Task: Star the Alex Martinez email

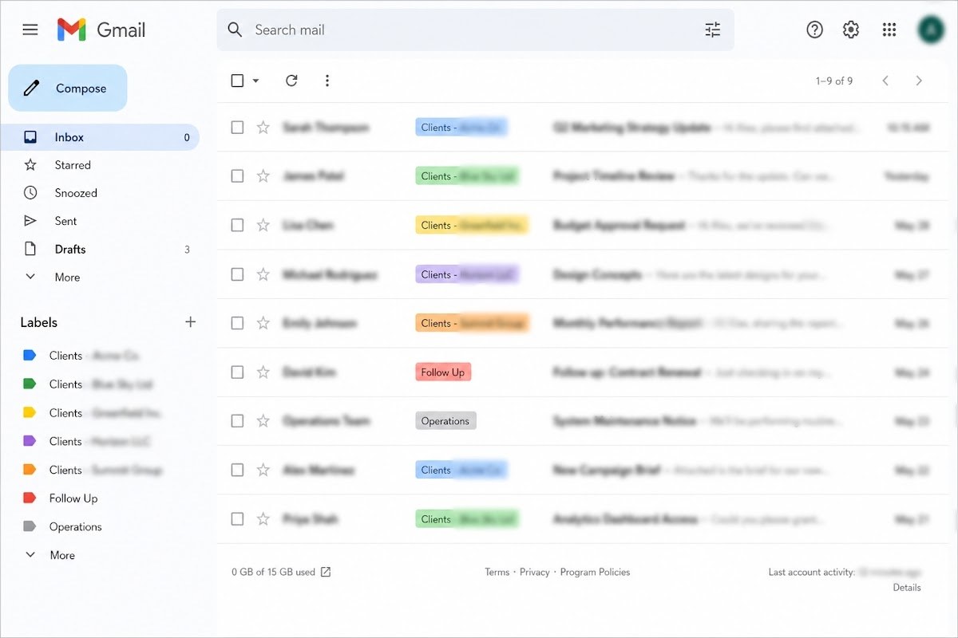Action: pyautogui.click(x=263, y=470)
